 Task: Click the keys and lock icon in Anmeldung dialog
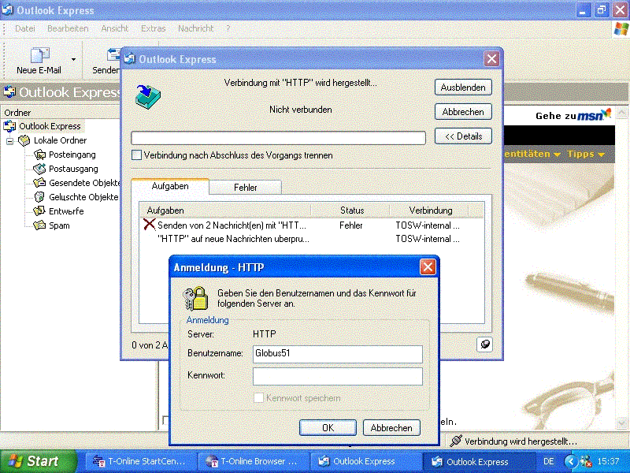tap(195, 299)
